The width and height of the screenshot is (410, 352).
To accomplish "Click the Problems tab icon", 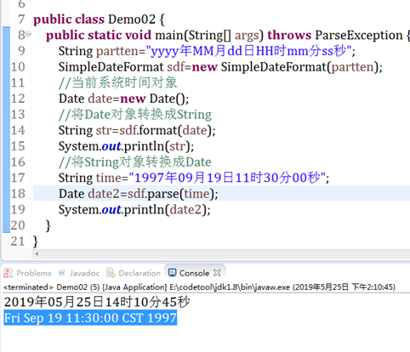I will click(8, 273).
